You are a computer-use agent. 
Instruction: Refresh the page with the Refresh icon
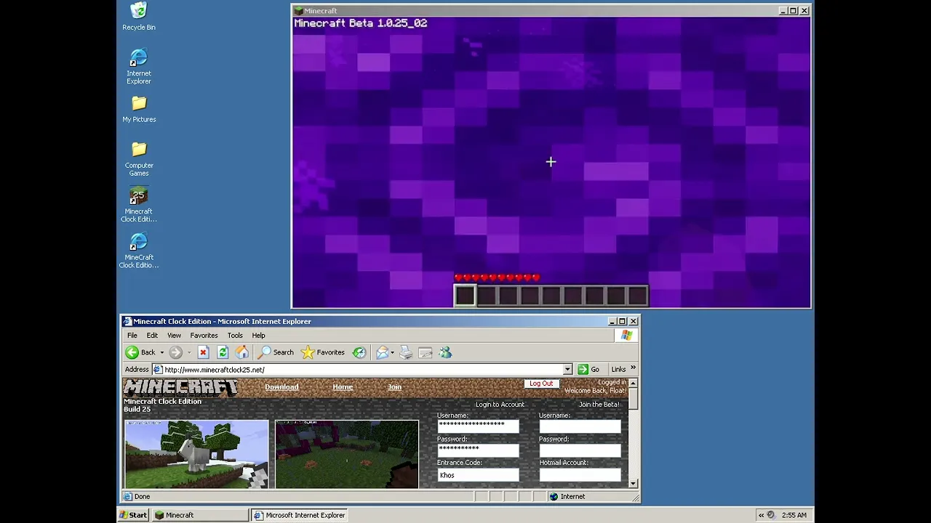coord(223,352)
